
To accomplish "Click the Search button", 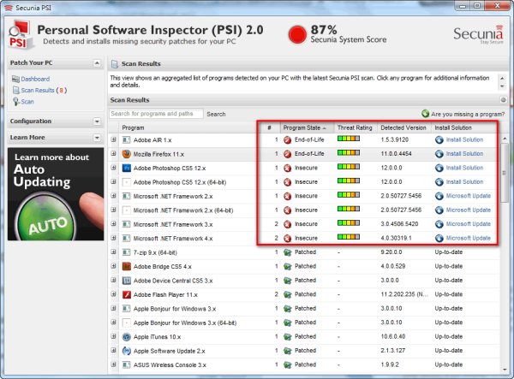I will pos(216,115).
